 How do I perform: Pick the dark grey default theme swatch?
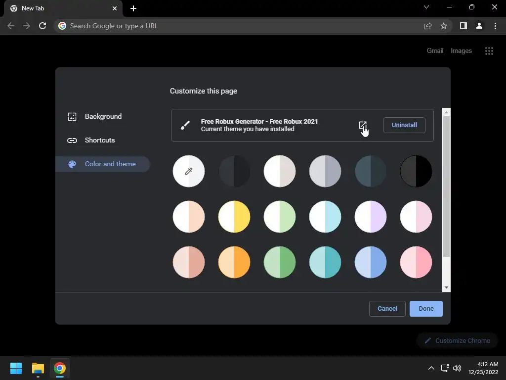(x=234, y=171)
